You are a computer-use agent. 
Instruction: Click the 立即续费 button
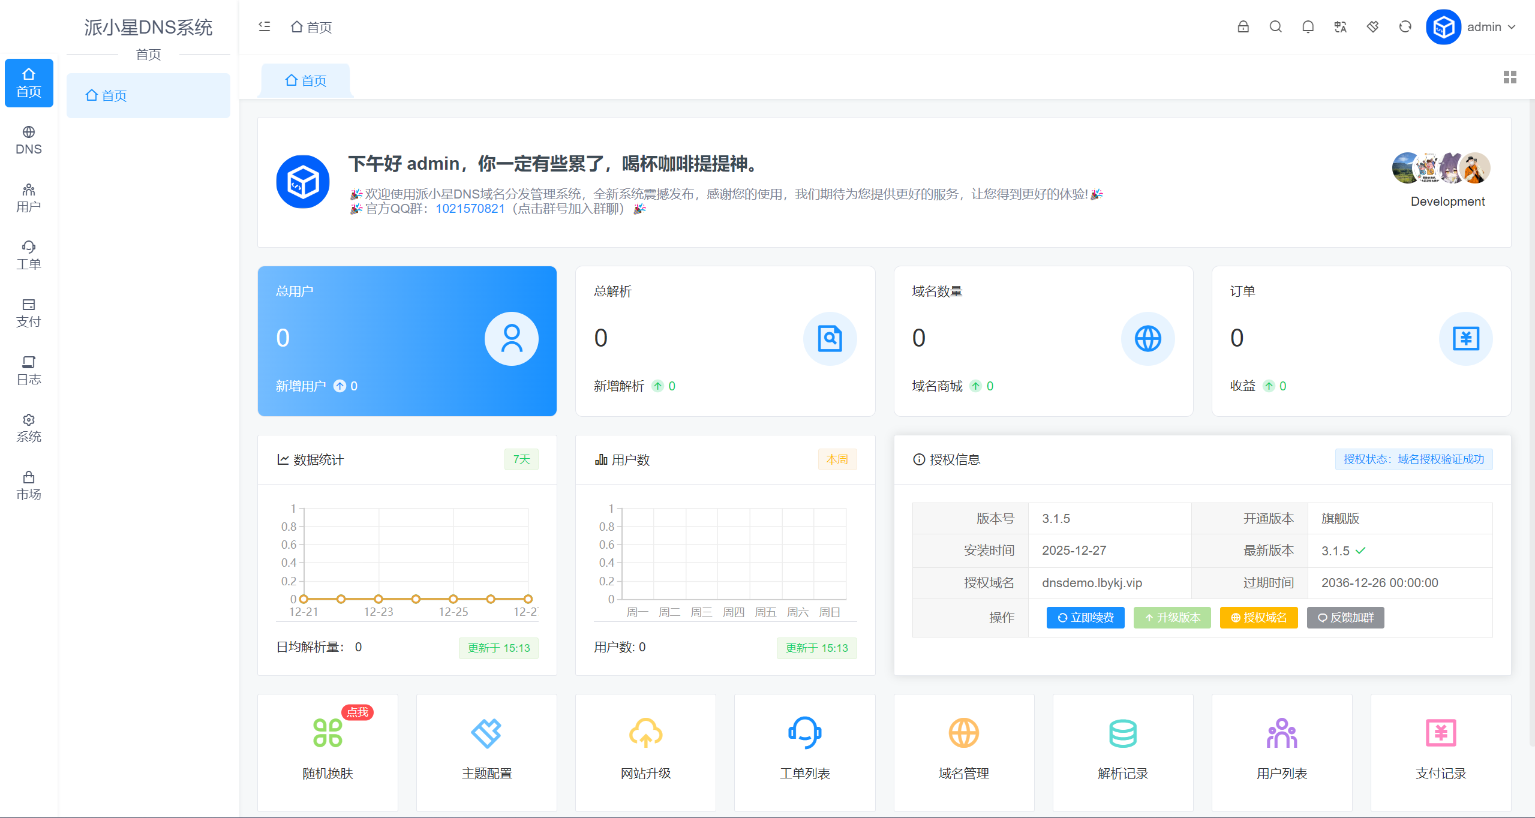[x=1085, y=617]
